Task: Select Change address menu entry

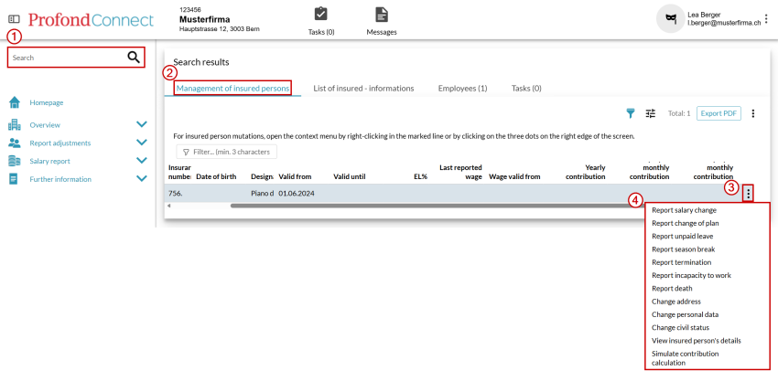Action: 676,302
